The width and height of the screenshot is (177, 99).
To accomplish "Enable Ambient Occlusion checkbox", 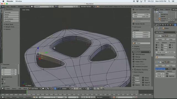I will (134, 67).
